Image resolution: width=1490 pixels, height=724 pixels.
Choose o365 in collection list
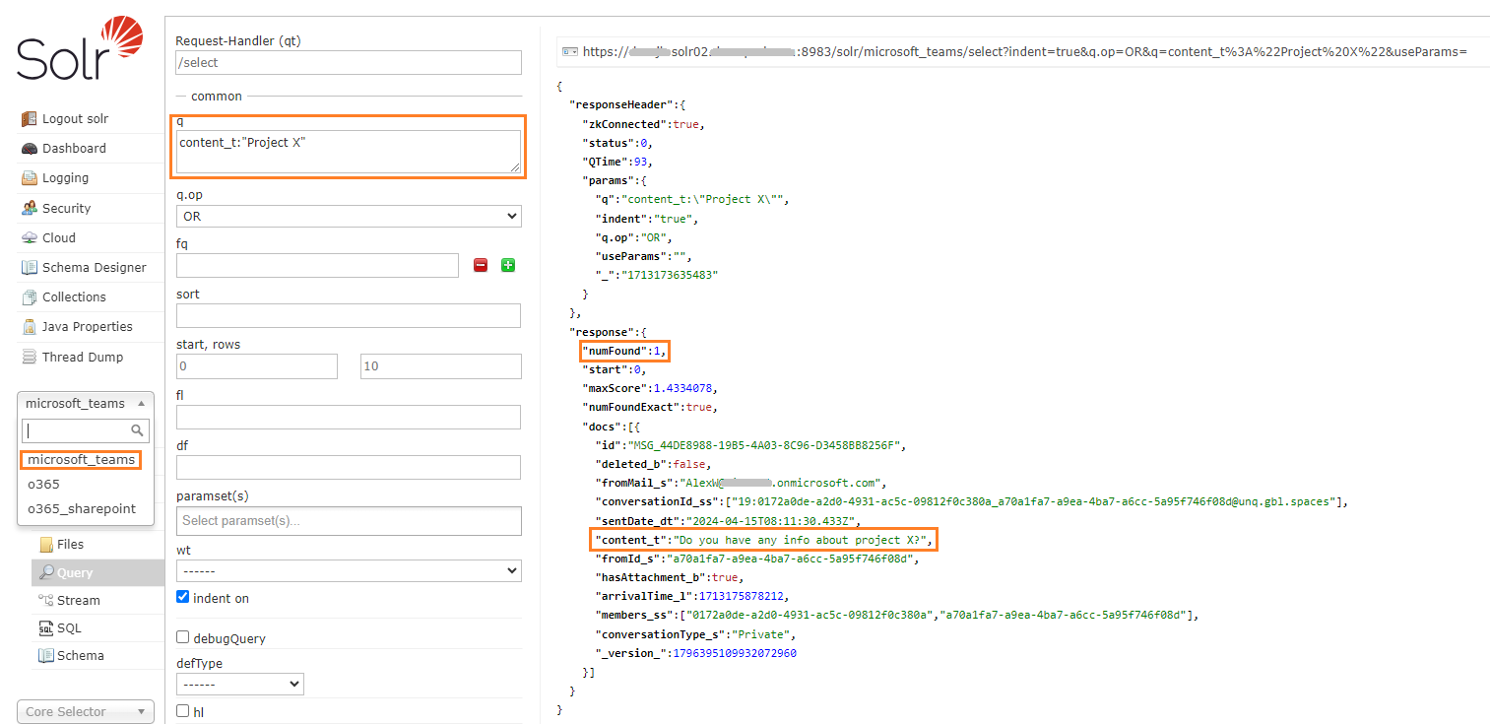[x=43, y=484]
